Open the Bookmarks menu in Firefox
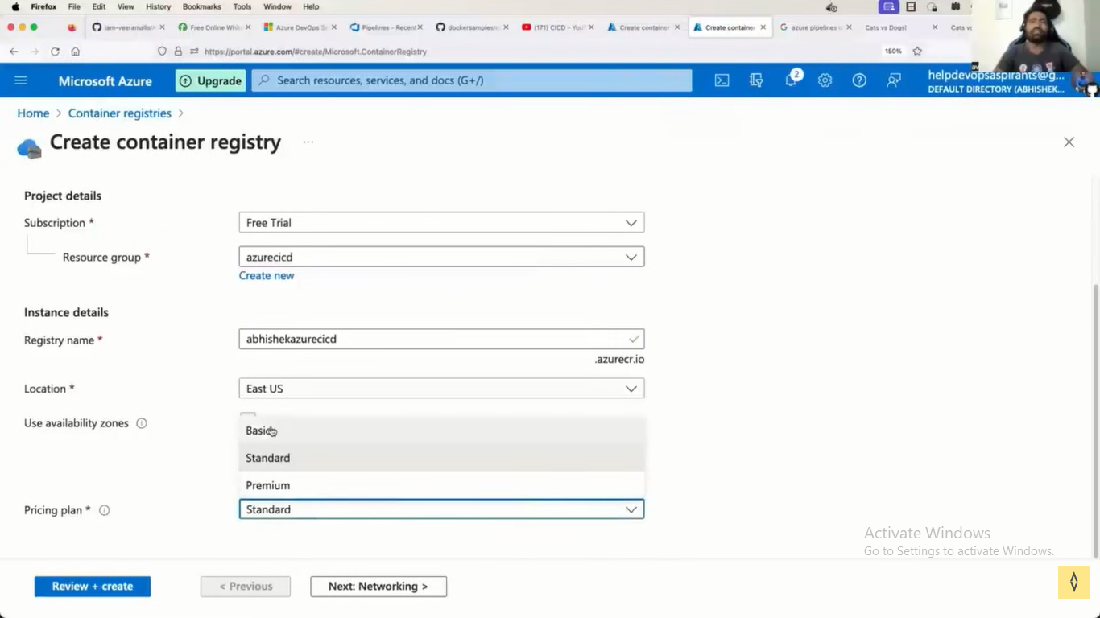The image size is (1100, 618). pyautogui.click(x=201, y=6)
